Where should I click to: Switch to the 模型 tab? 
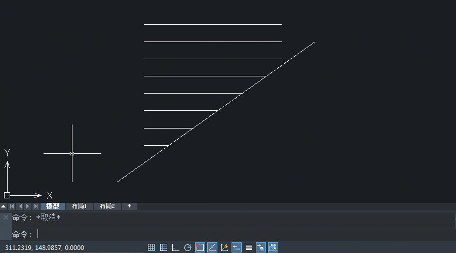tap(53, 206)
